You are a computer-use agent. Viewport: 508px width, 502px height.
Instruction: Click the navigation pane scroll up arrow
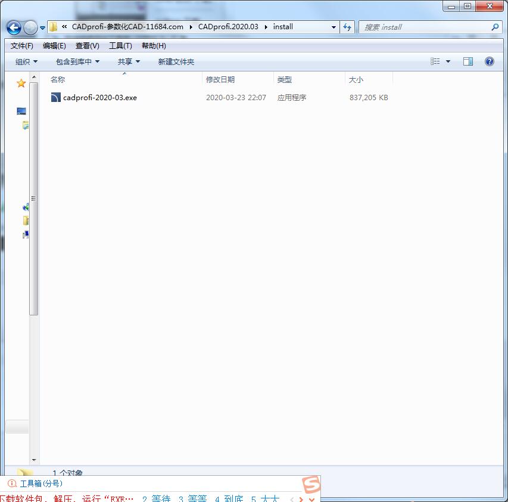tap(34, 77)
